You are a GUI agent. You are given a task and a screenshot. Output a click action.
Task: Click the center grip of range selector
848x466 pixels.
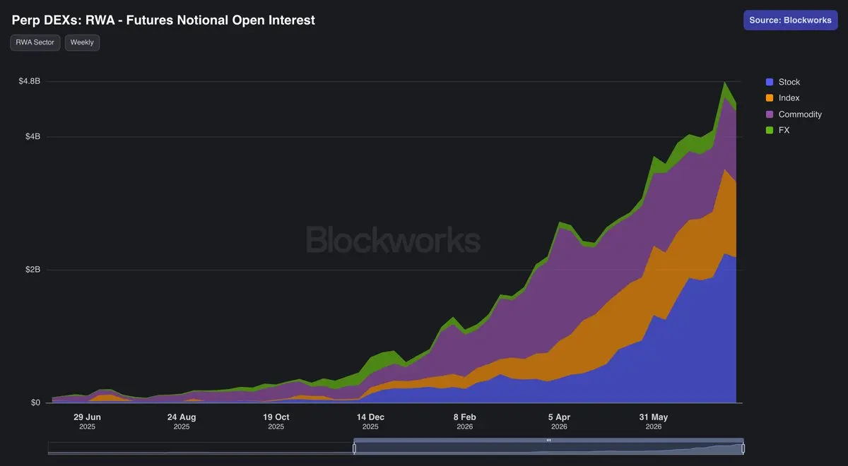coord(548,440)
